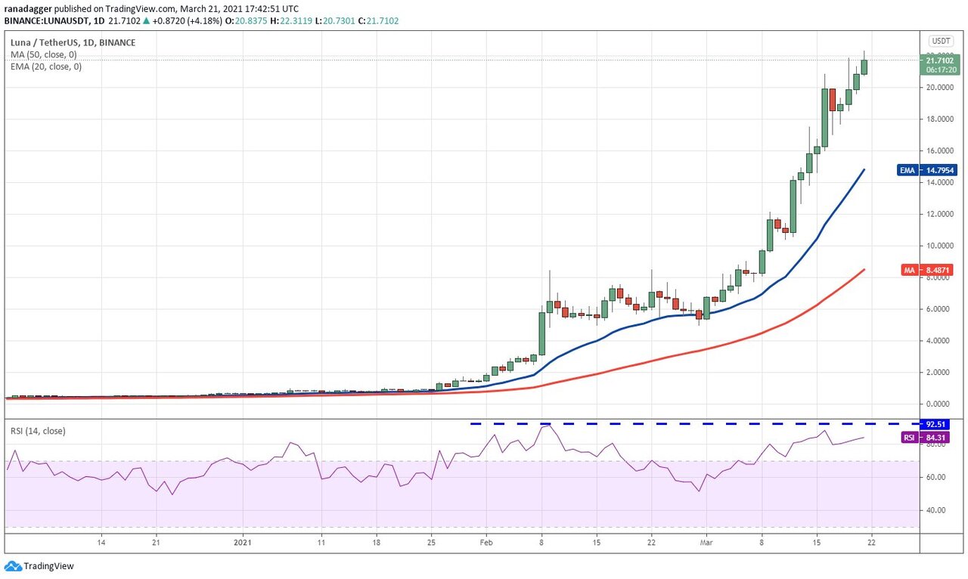Click the Mar label on time axis
The height and width of the screenshot is (579, 968).
pos(706,542)
